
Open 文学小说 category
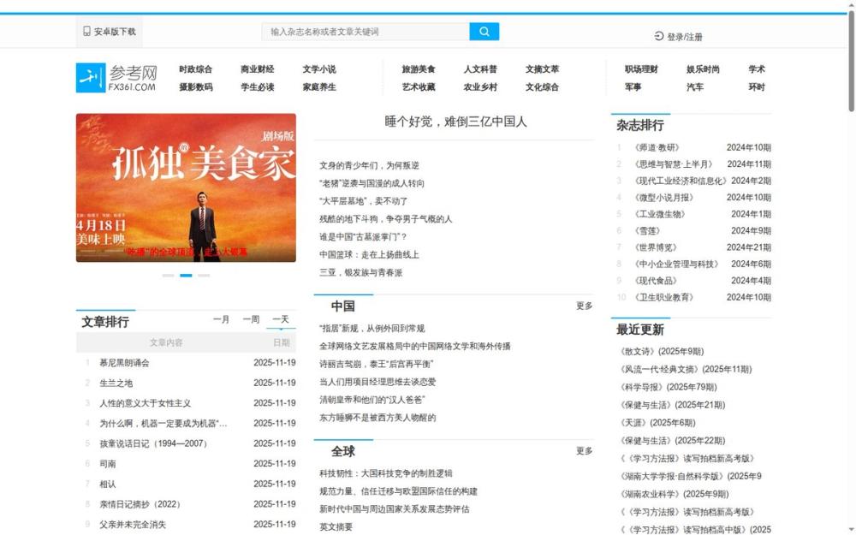pyautogui.click(x=319, y=69)
